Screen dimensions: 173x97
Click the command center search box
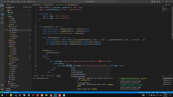pyautogui.click(x=89, y=2)
